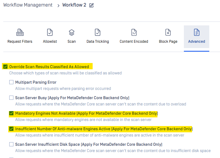Click the Scan layers icon
Image resolution: width=220 pixels, height=158 pixels.
point(72,33)
